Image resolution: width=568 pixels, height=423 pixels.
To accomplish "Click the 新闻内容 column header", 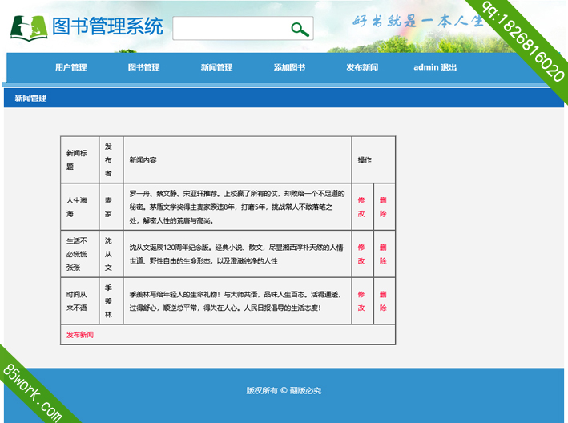I will [237, 159].
